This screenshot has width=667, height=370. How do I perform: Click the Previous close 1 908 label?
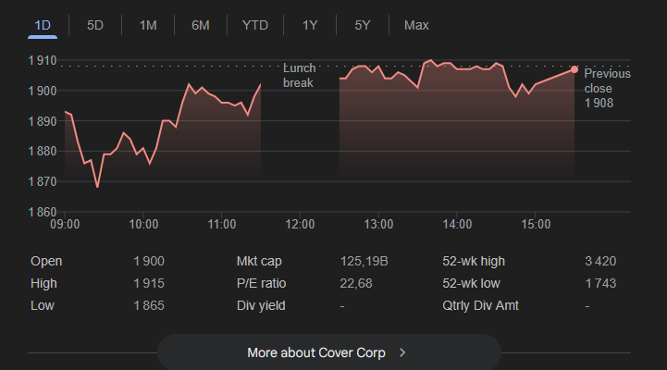tap(607, 89)
